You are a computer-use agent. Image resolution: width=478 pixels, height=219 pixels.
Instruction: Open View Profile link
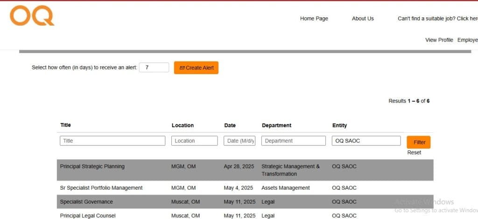(x=439, y=40)
